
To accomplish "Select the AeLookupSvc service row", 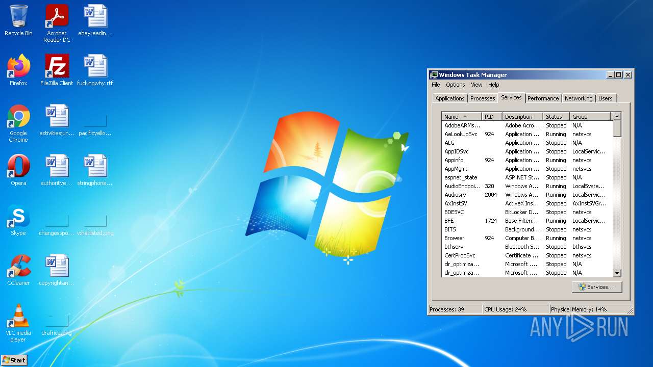I will pyautogui.click(x=527, y=134).
